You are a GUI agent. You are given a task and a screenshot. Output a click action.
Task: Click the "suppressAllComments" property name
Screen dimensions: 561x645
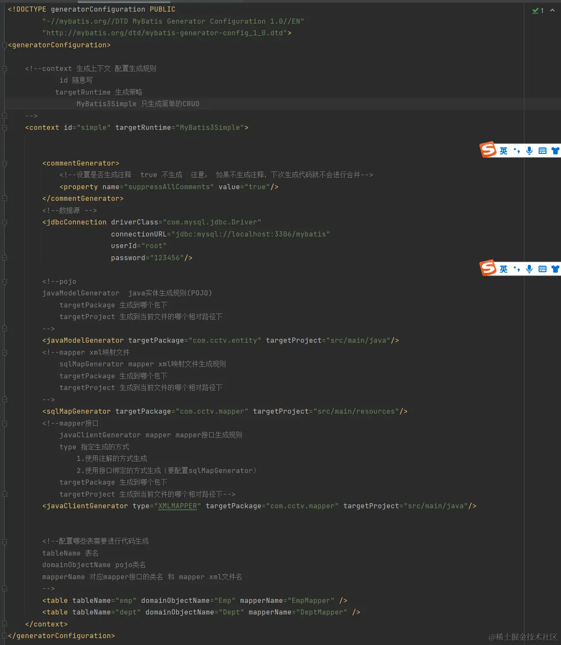[x=169, y=187]
